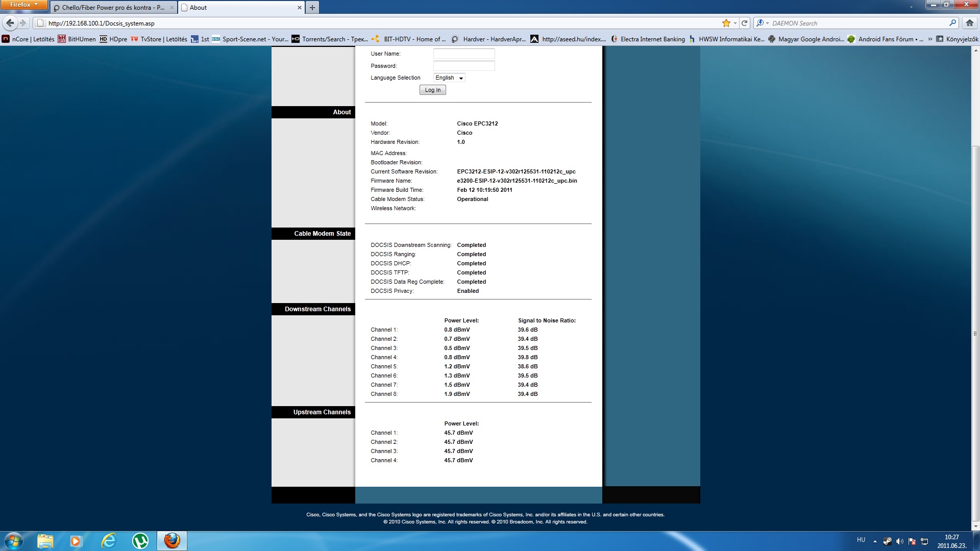Open the Firefox Home page icon
Image resolution: width=980 pixels, height=551 pixels.
970,23
